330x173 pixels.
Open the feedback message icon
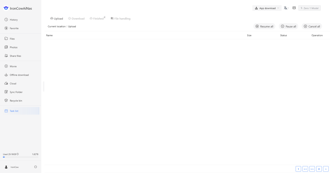294,8
